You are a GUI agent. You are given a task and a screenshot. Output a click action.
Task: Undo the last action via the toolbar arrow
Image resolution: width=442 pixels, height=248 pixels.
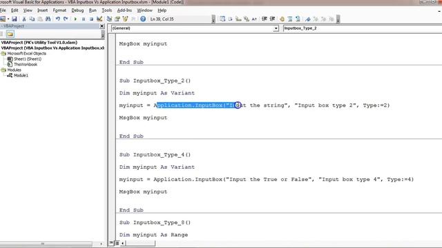pos(58,19)
